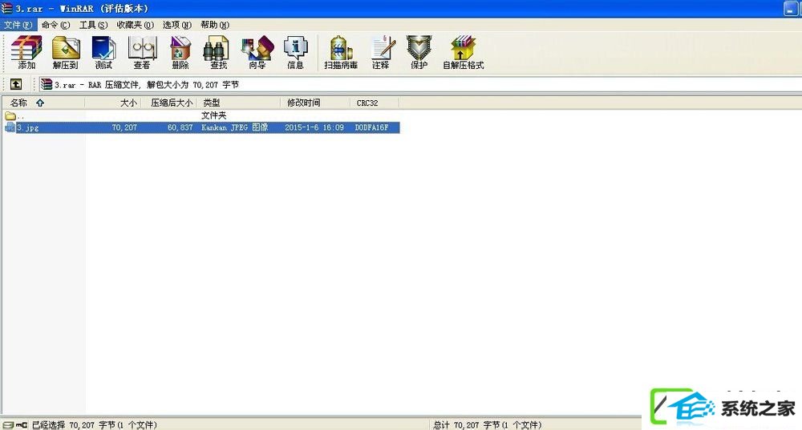Viewport: 802px width, 430px height.
Task: Click the Add (添加) toolbar icon
Action: [26, 52]
